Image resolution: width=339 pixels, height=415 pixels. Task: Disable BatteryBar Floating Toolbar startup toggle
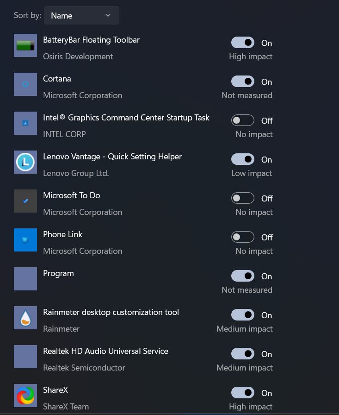point(243,43)
